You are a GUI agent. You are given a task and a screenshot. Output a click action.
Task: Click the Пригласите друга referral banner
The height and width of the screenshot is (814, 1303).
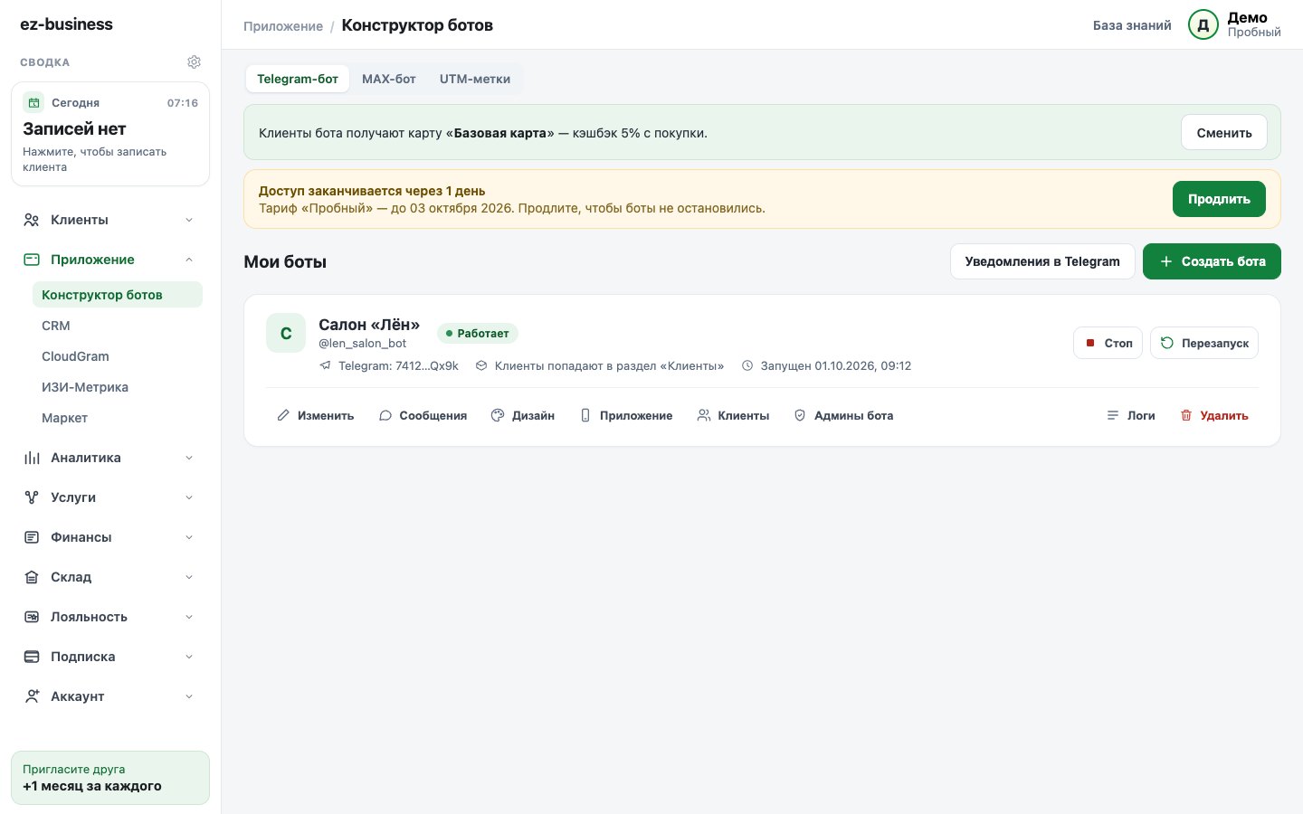pyautogui.click(x=110, y=778)
